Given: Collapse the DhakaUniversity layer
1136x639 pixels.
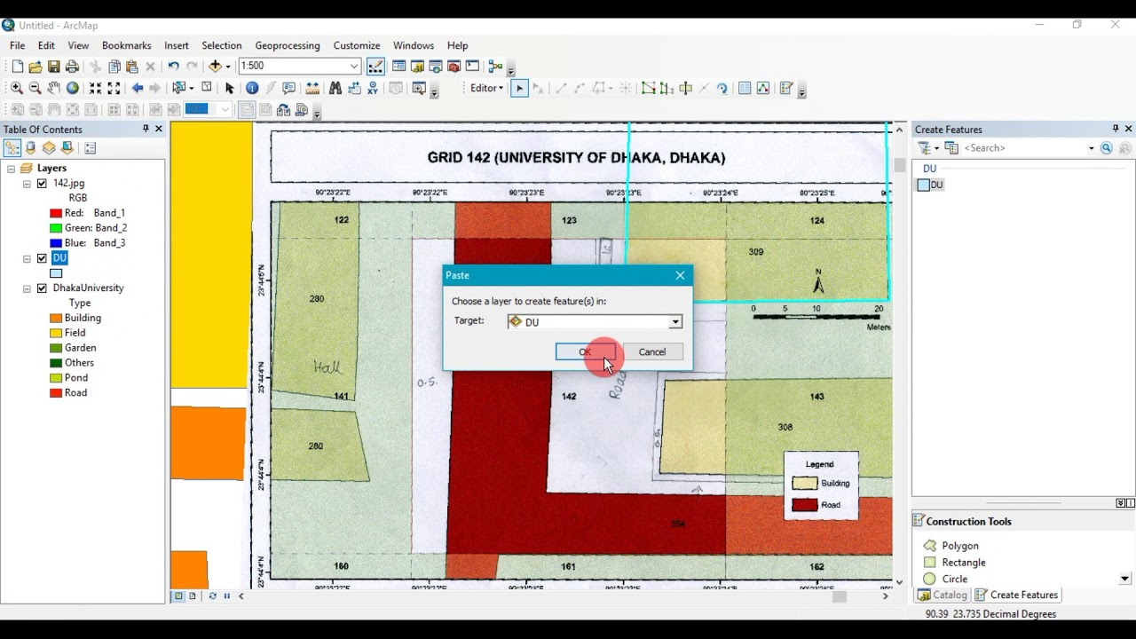Looking at the screenshot, I should coord(27,288).
